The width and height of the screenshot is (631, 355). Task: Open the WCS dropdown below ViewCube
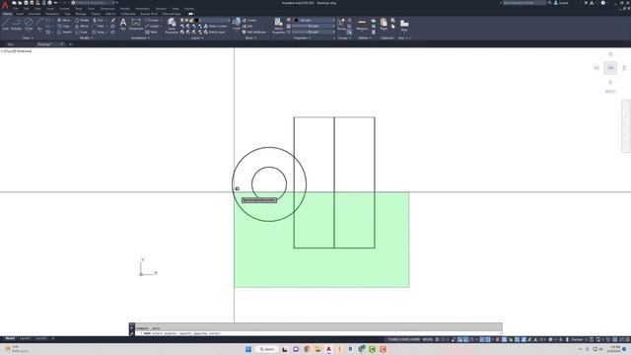[x=610, y=92]
